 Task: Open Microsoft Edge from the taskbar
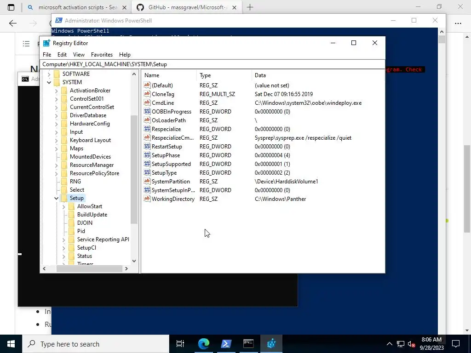[204, 344]
